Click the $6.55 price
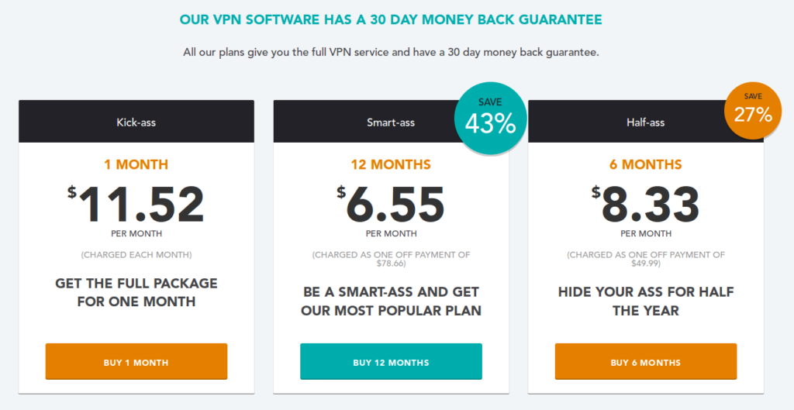Image resolution: width=794 pixels, height=410 pixels. point(391,205)
